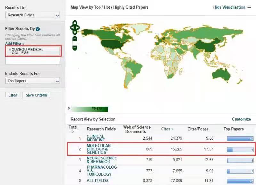This screenshot has height=185, width=256.
Task: Pan the map right with the arrow control
Action: pyautogui.click(x=78, y=28)
